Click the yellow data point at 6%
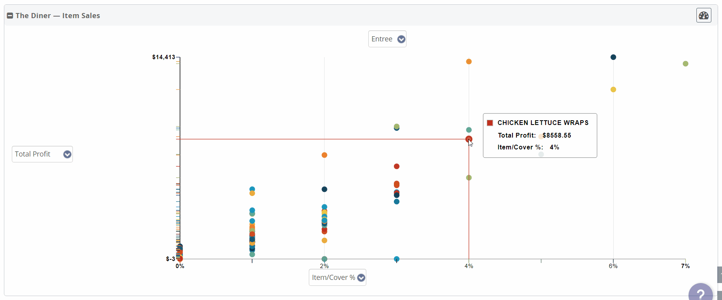The width and height of the screenshot is (722, 300). click(613, 89)
